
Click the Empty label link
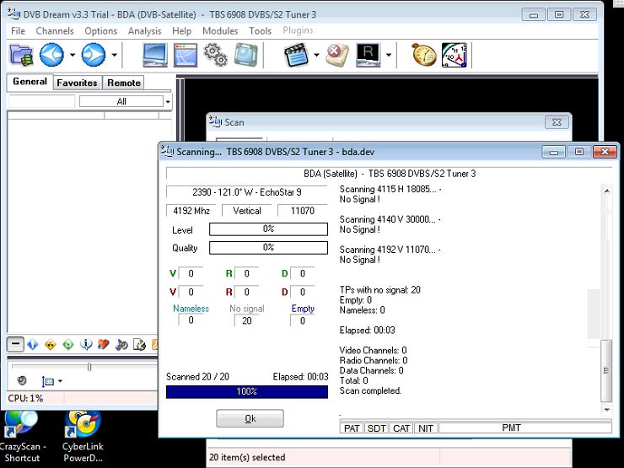[x=303, y=309]
